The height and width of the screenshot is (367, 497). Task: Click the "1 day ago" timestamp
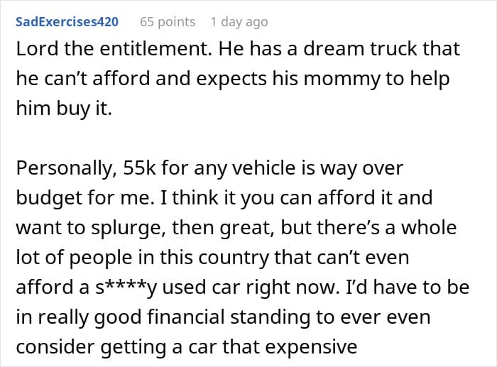(x=239, y=22)
